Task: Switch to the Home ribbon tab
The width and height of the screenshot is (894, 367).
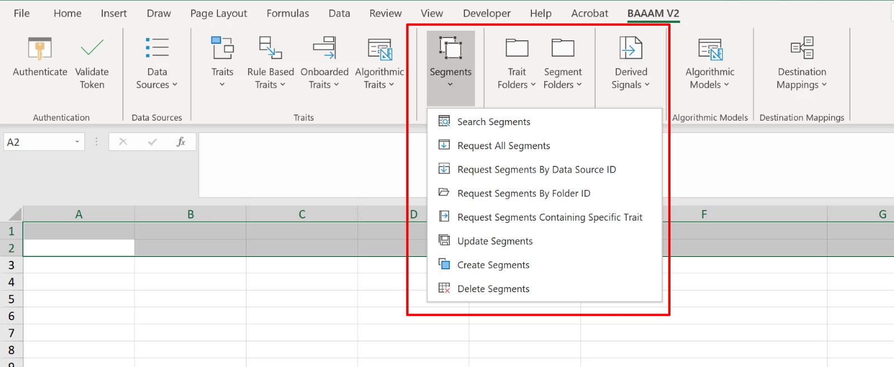Action: [68, 13]
